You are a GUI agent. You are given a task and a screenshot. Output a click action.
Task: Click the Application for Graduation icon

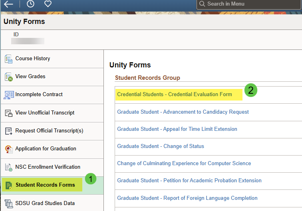coord(8,149)
